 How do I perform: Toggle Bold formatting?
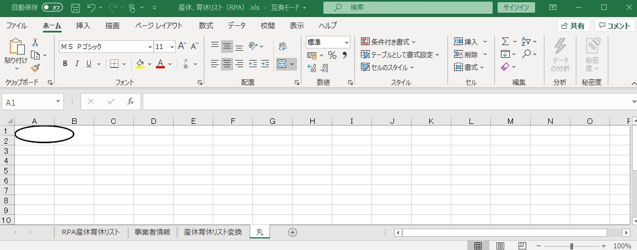coord(65,64)
